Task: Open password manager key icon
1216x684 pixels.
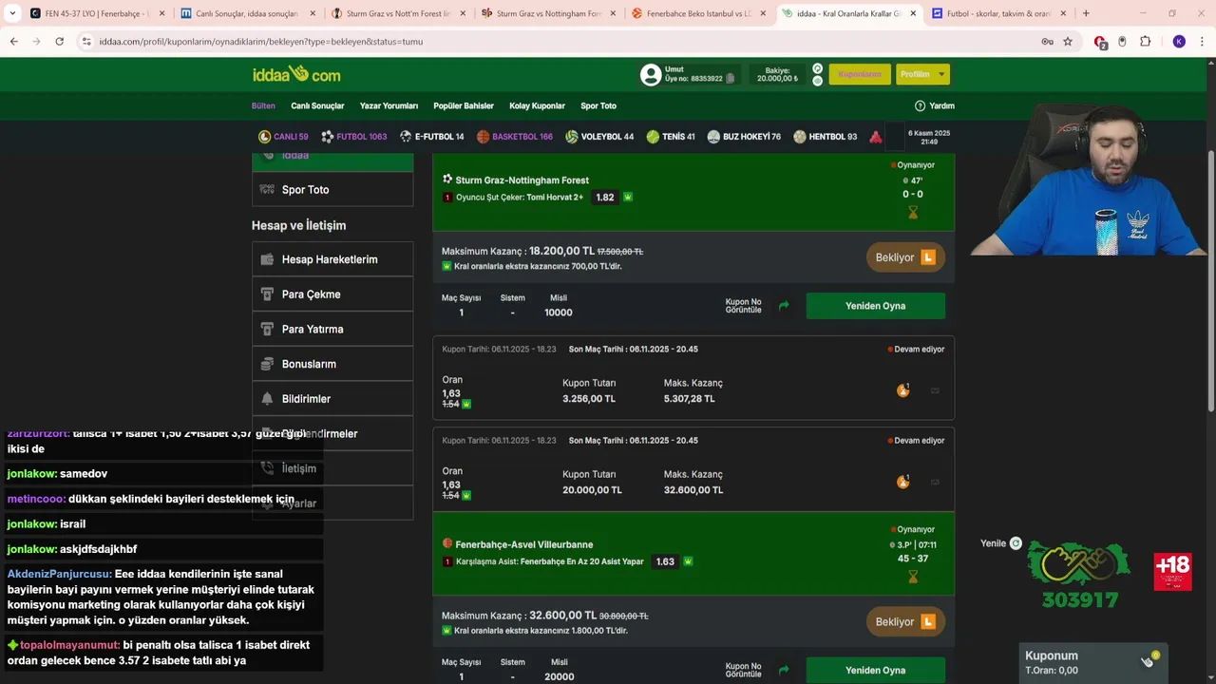Action: (x=1047, y=42)
